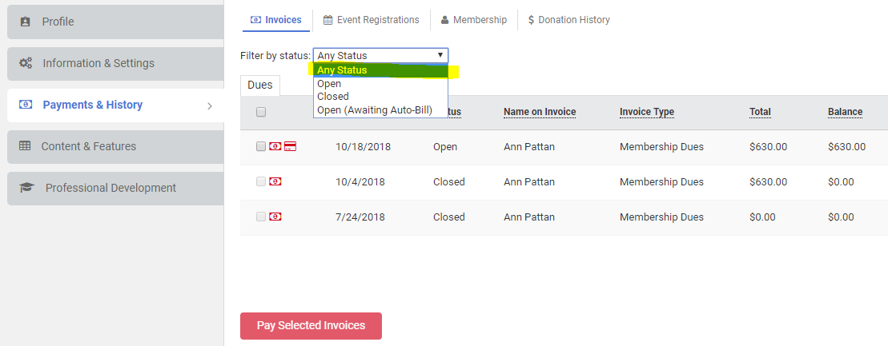Select the Dues sub-tab

tap(259, 85)
